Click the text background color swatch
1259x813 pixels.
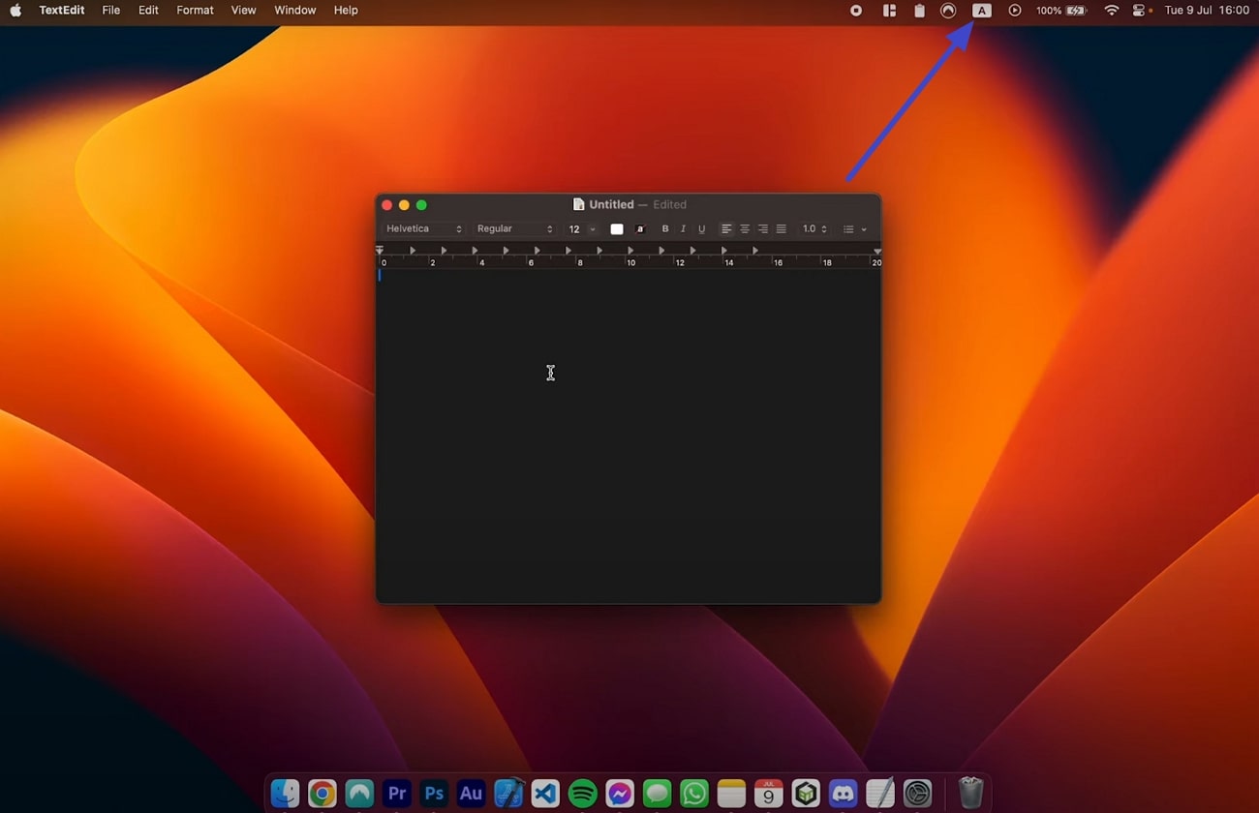click(640, 229)
